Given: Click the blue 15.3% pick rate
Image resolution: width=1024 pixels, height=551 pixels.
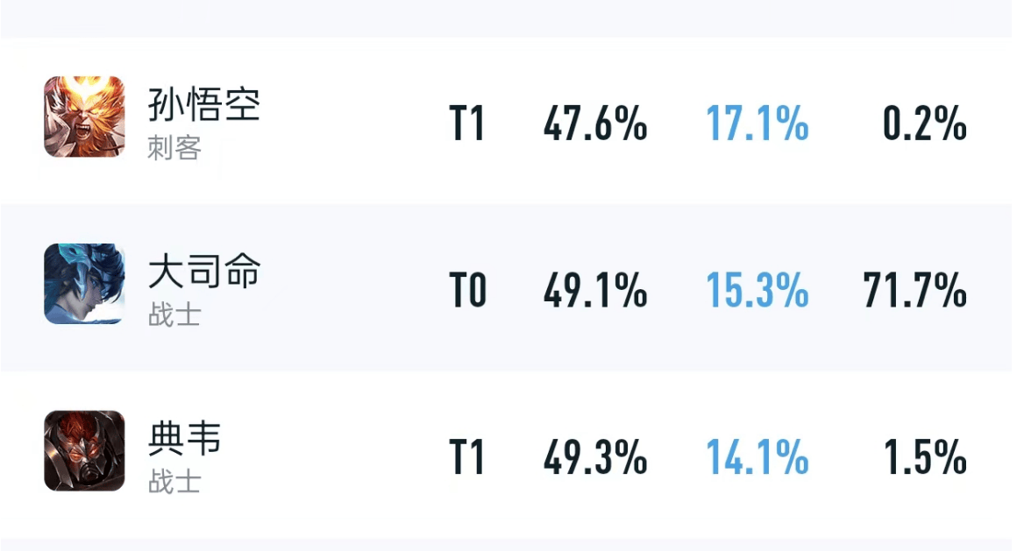Looking at the screenshot, I should pyautogui.click(x=757, y=290).
